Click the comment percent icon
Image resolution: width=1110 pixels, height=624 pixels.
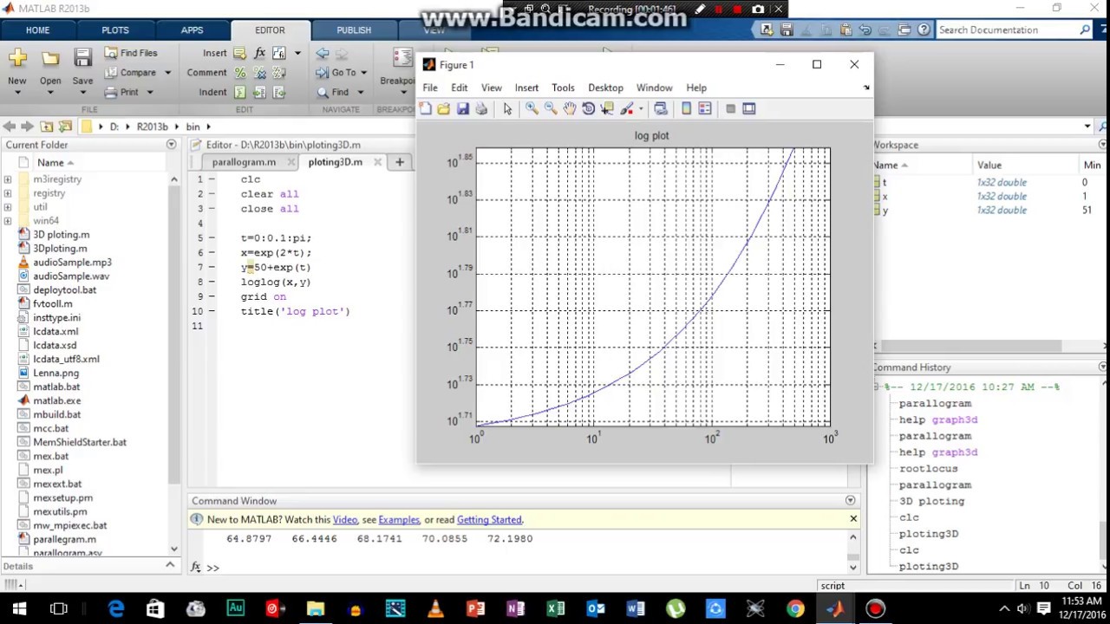coord(240,73)
